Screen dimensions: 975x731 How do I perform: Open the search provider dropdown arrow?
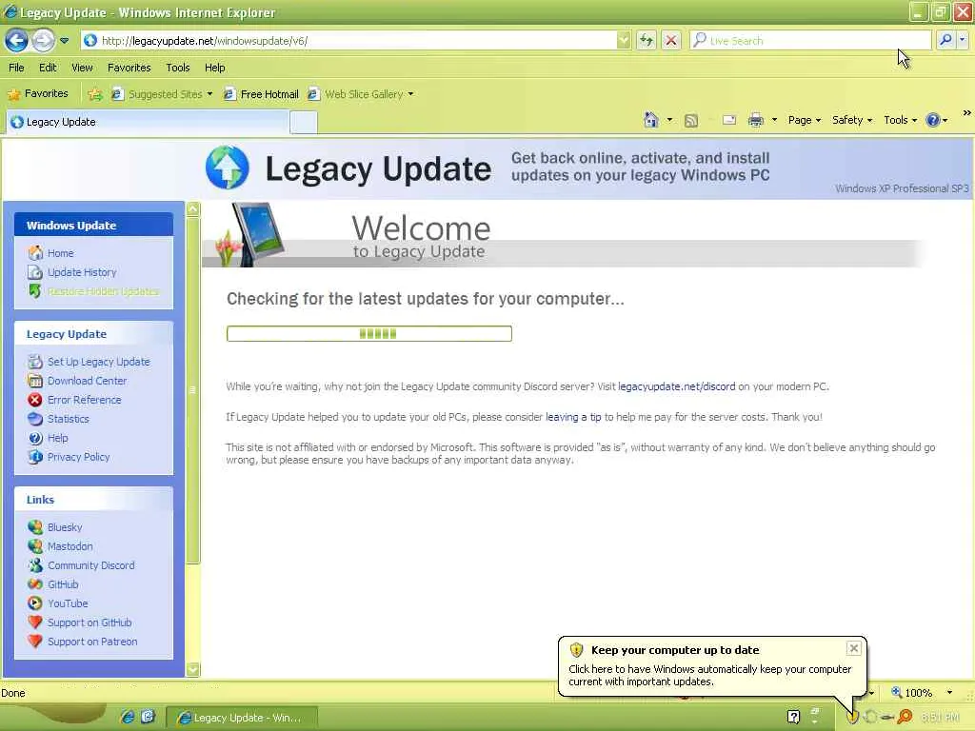click(x=962, y=40)
